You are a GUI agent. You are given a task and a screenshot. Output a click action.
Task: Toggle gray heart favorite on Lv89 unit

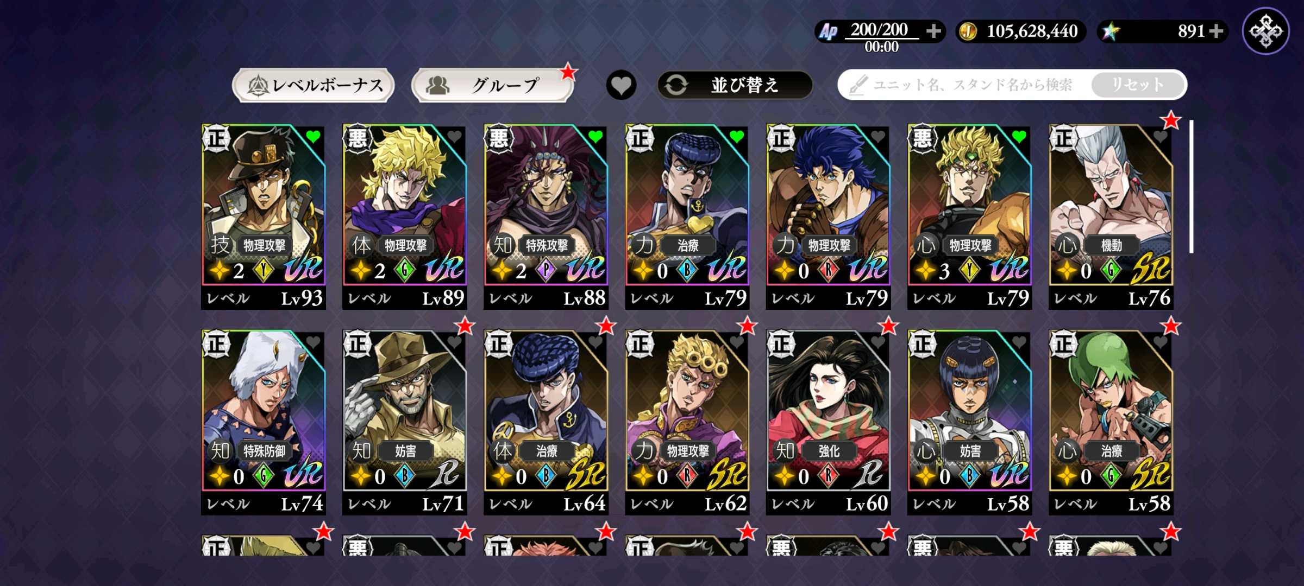[454, 137]
